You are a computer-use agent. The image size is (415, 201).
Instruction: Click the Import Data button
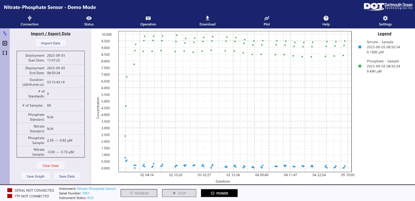point(51,43)
